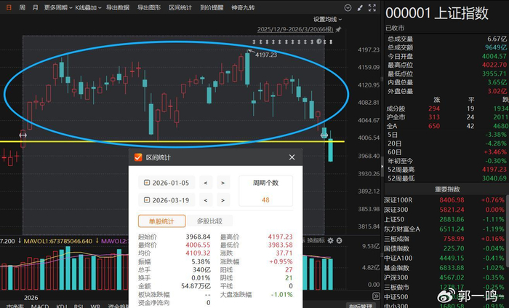Click the double-chevron expand icon below the volume chart
This screenshot has width=509, height=308.
376,296
